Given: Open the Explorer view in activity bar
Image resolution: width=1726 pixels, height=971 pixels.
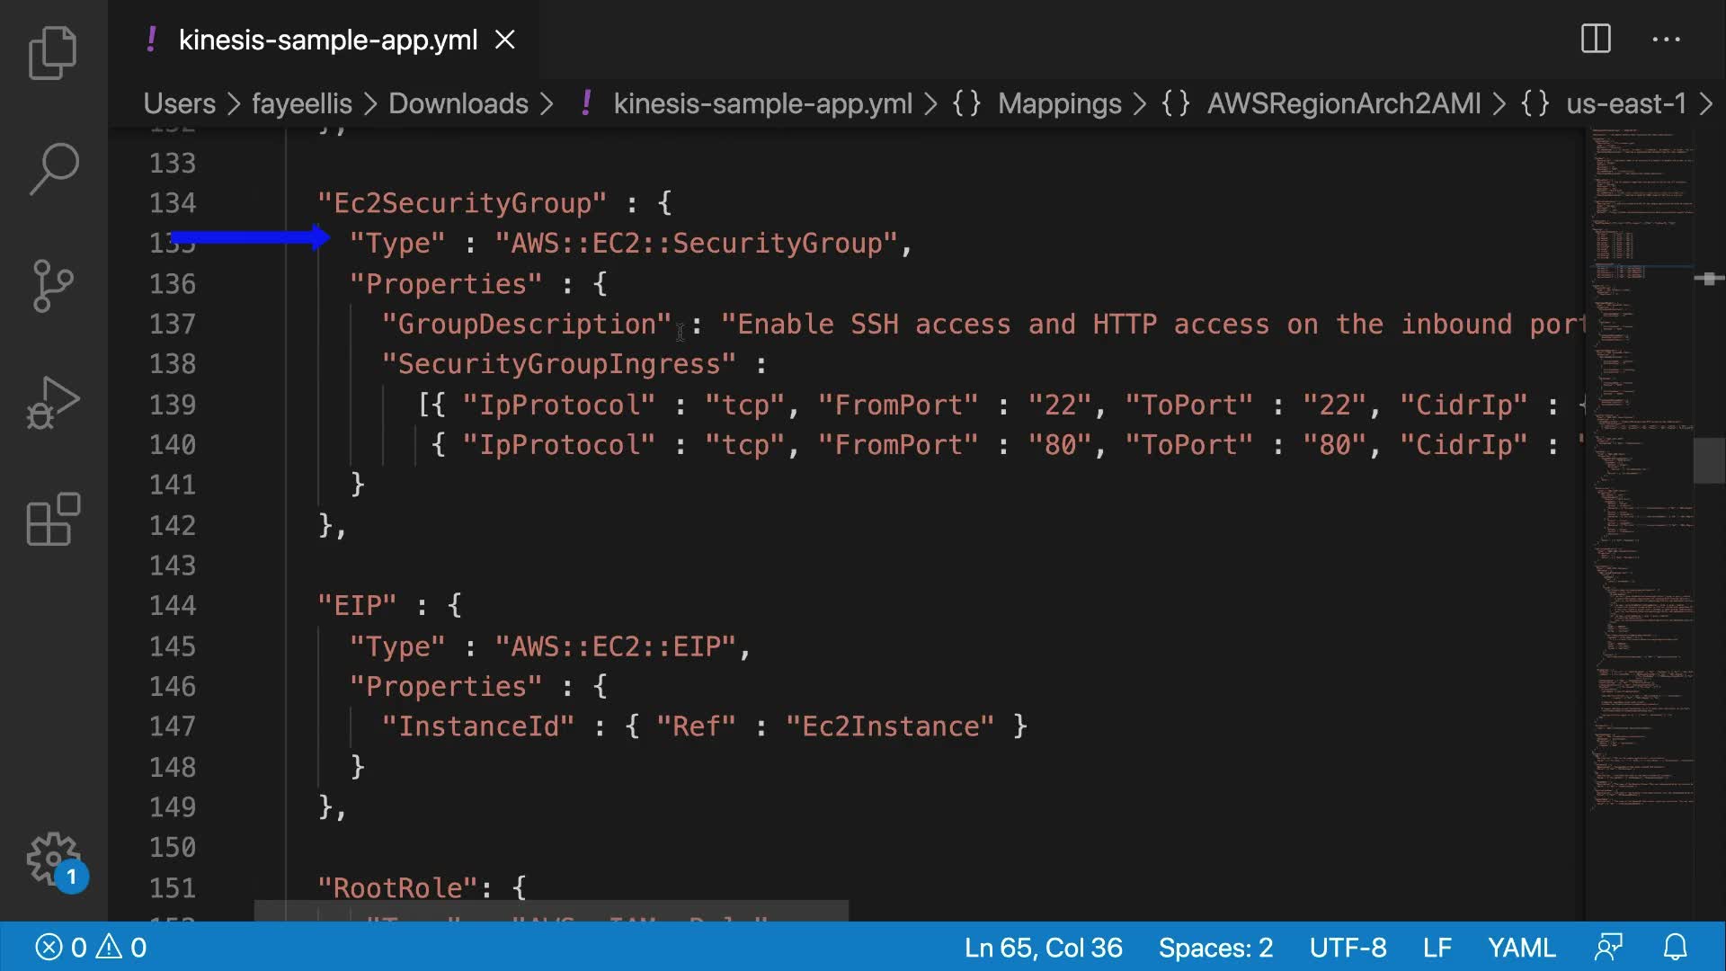Looking at the screenshot, I should tap(53, 52).
